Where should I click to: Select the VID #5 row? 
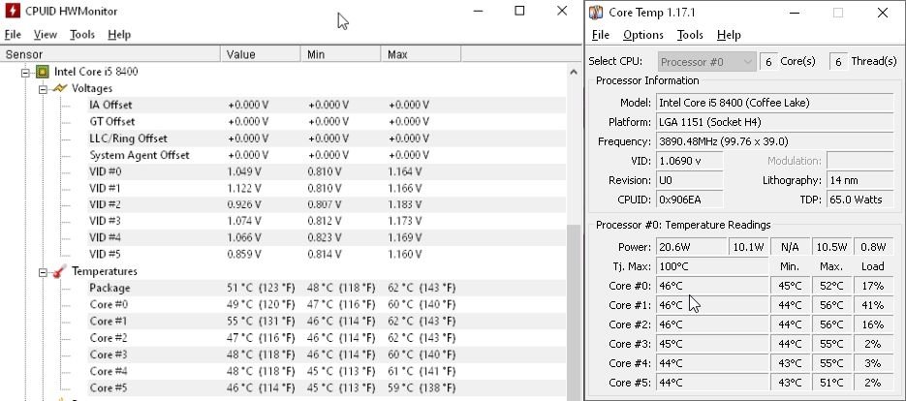[x=327, y=254]
